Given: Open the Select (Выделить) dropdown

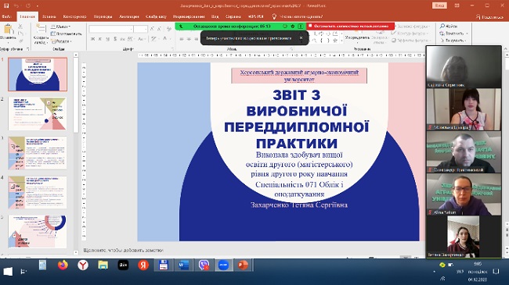Looking at the screenshot, I should click(x=453, y=41).
